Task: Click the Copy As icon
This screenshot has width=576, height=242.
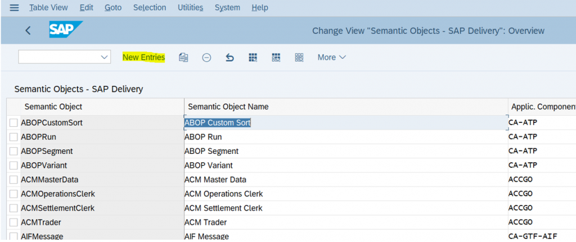Action: (x=183, y=58)
